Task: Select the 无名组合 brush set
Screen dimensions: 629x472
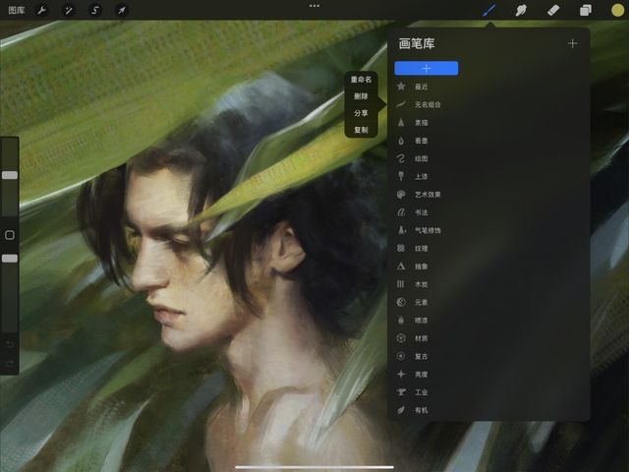Action: point(427,104)
